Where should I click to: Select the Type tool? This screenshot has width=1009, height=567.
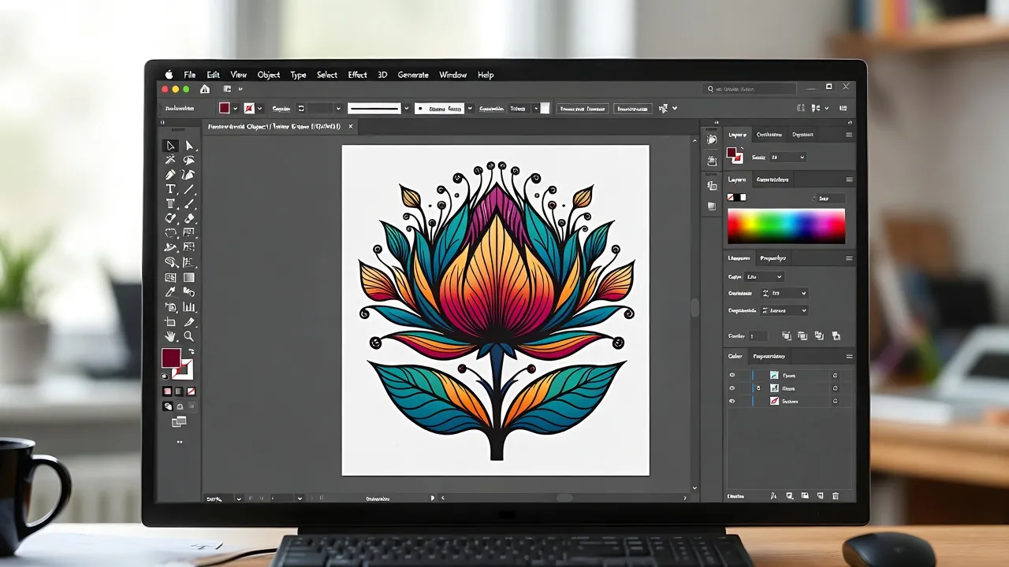pyautogui.click(x=170, y=189)
